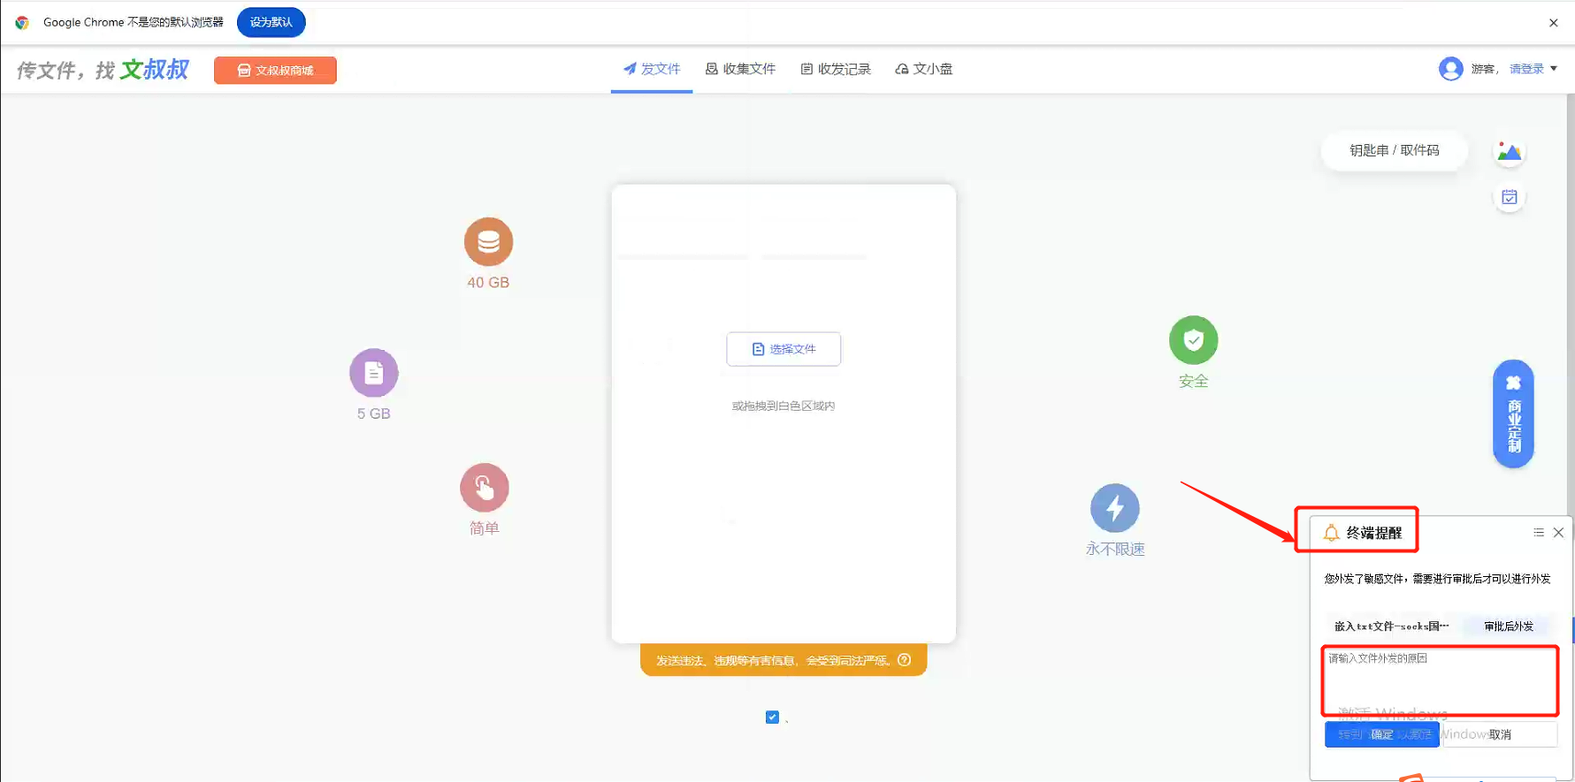Click the file send reason text field
The image size is (1575, 782).
tap(1439, 681)
